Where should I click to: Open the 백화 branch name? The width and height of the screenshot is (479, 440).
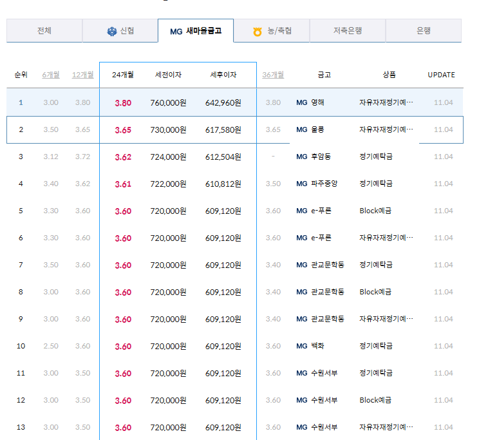pyautogui.click(x=317, y=346)
